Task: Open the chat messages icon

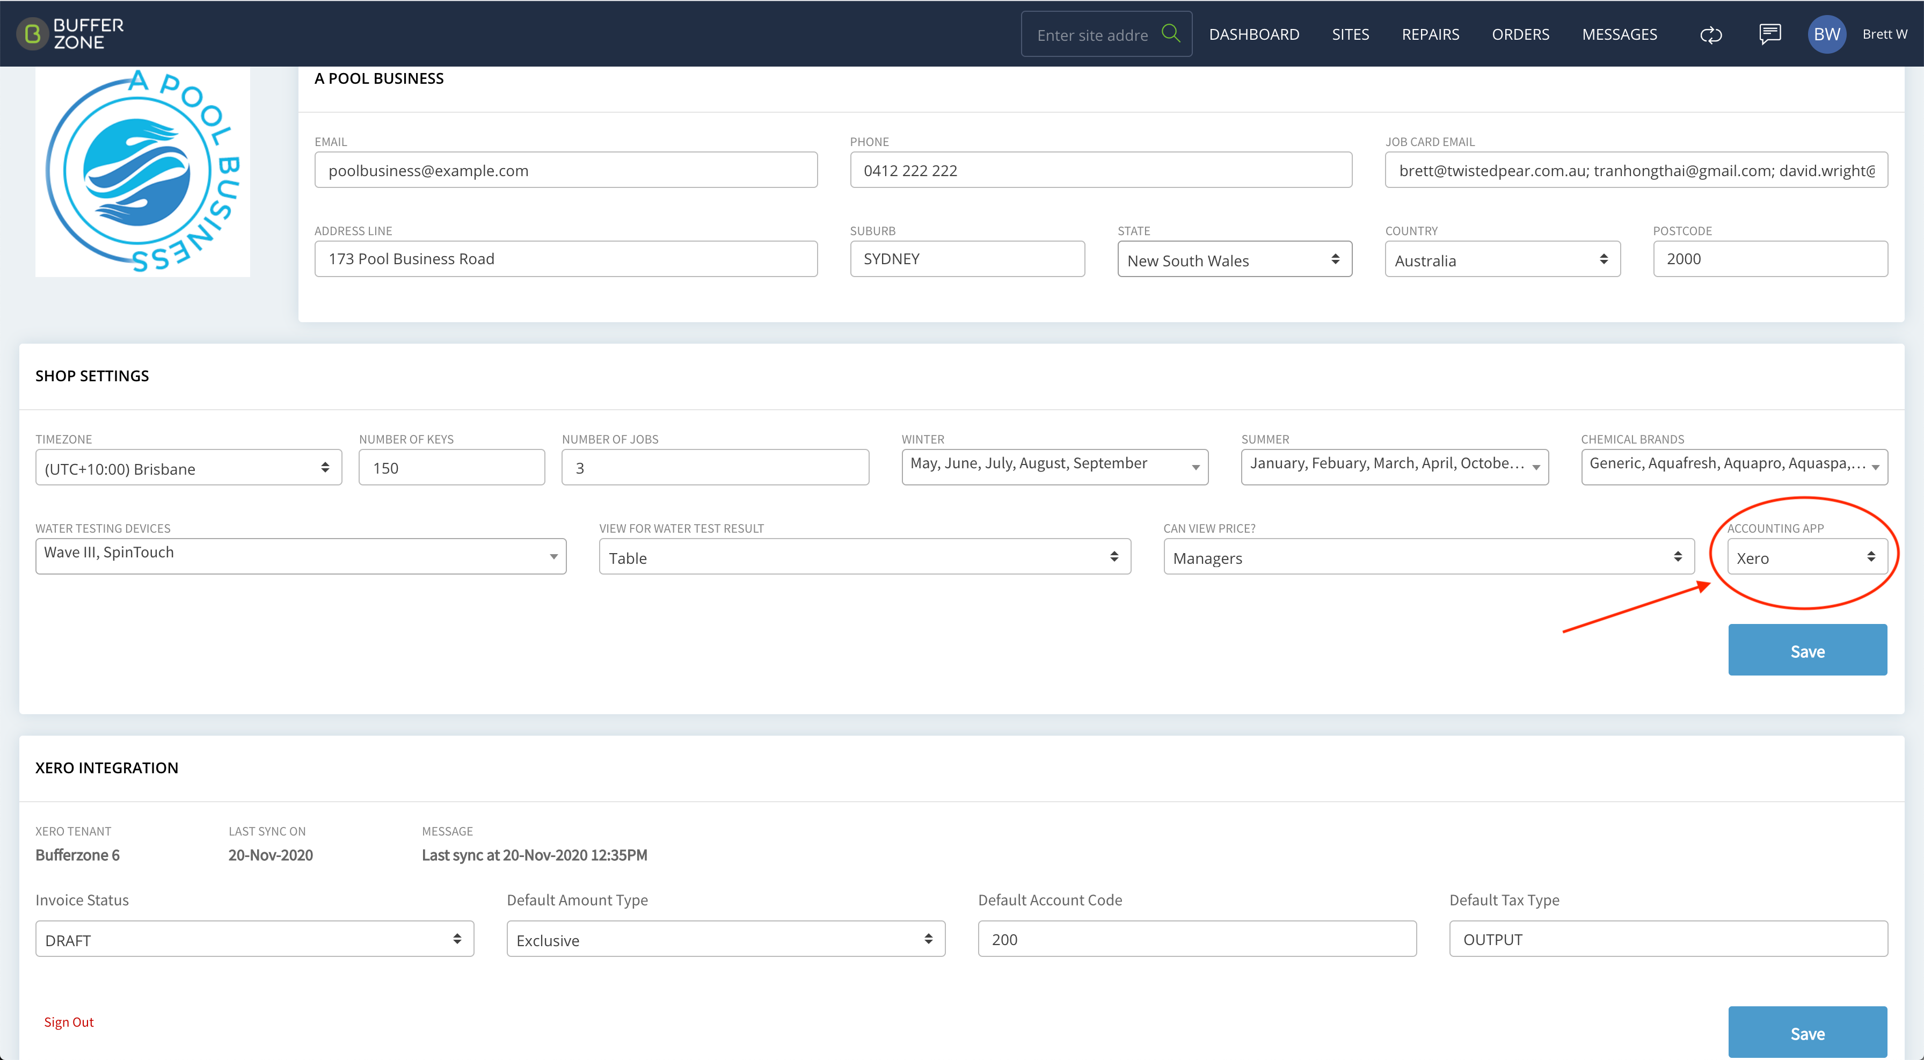Action: [x=1769, y=34]
